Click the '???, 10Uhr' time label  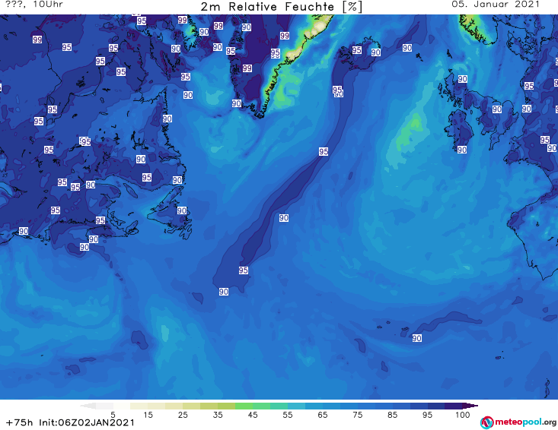pyautogui.click(x=34, y=5)
